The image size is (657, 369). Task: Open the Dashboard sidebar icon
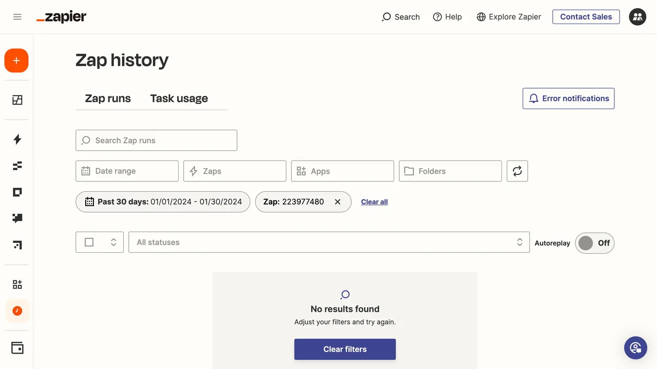[x=17, y=100]
